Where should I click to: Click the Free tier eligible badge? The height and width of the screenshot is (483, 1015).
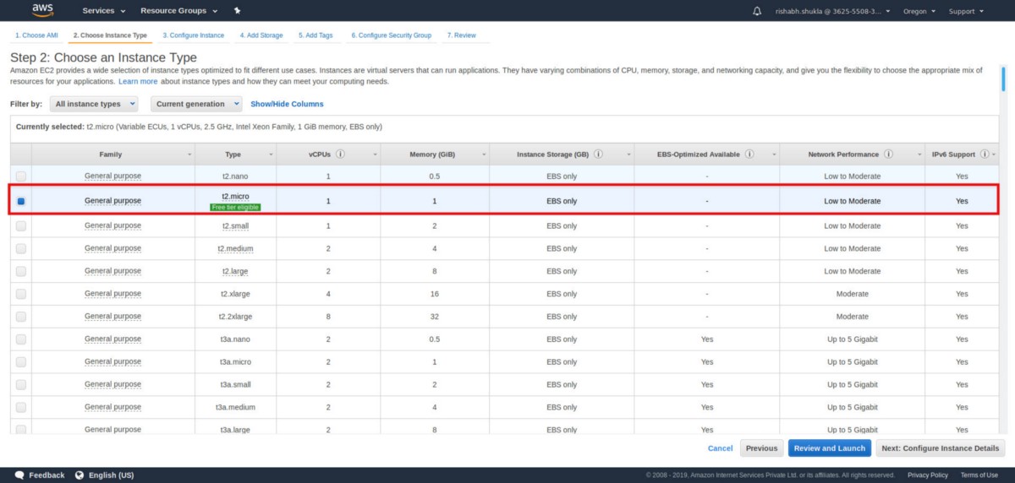(235, 207)
